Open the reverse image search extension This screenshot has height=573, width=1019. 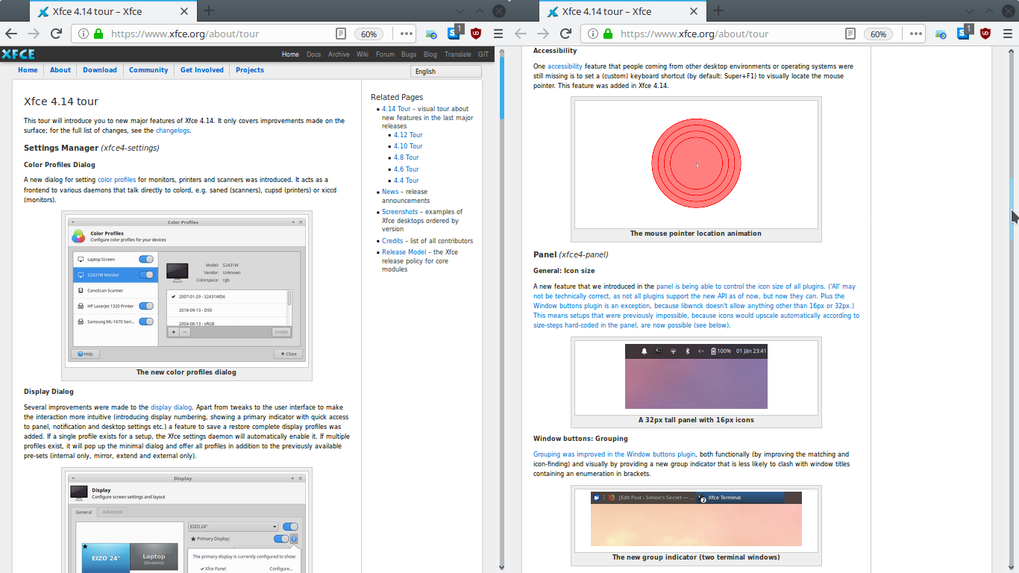coord(431,34)
